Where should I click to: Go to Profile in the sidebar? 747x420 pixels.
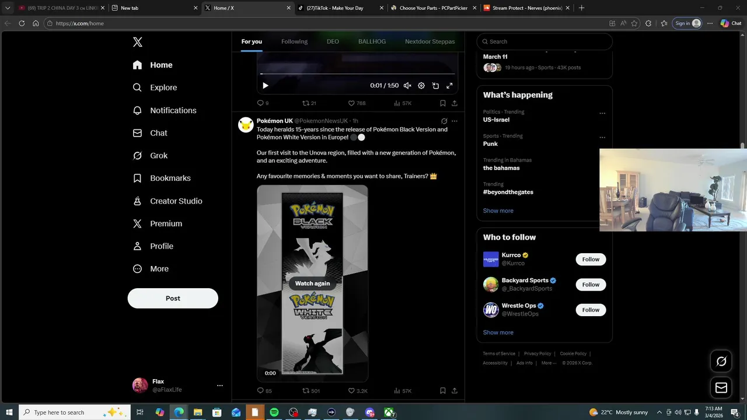pos(153,246)
